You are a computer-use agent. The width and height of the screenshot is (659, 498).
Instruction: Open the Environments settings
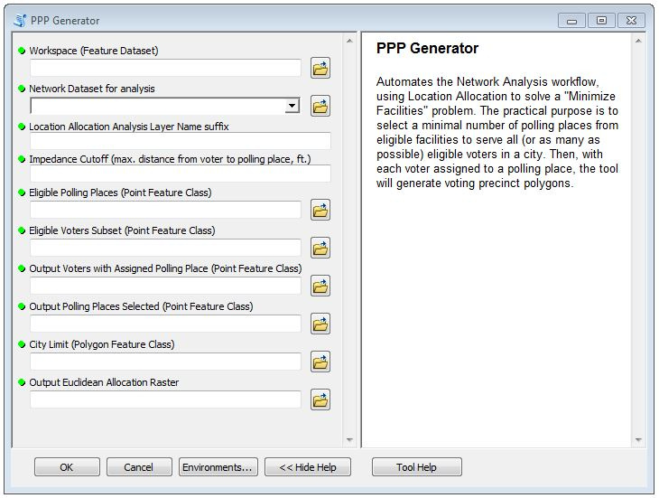218,467
